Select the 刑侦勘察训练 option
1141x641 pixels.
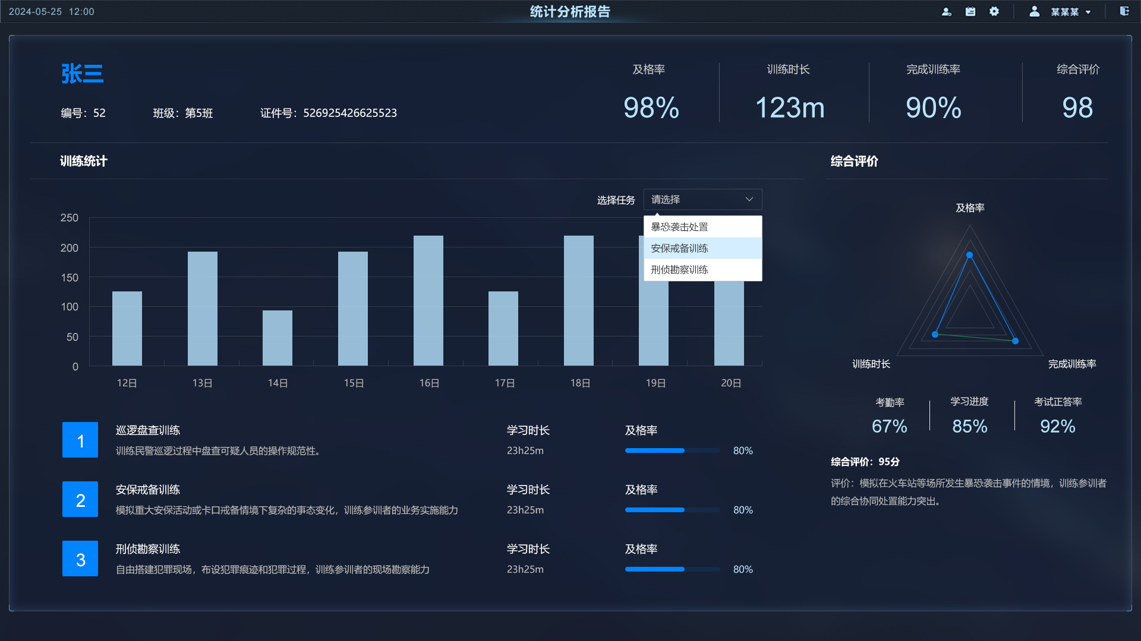(678, 269)
